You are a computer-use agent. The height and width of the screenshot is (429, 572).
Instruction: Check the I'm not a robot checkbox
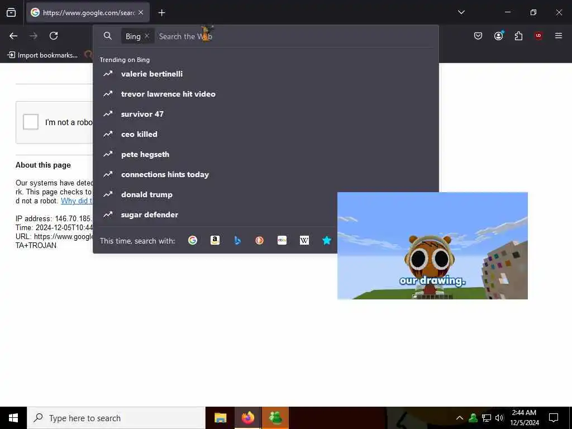(31, 122)
